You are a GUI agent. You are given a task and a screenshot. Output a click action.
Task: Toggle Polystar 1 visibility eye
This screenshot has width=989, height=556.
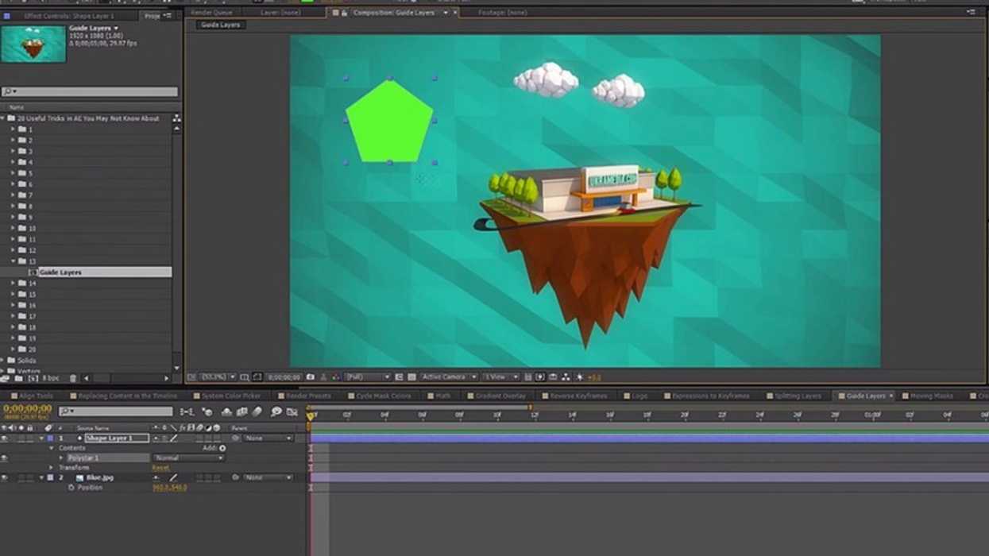point(4,458)
